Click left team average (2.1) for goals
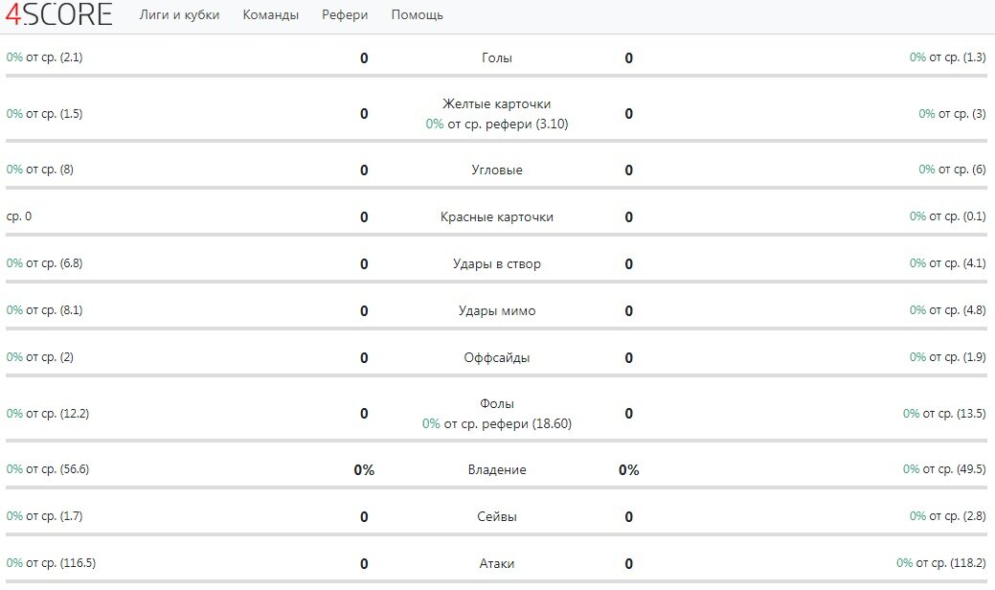Screen dimensions: 995x590 coord(44,57)
